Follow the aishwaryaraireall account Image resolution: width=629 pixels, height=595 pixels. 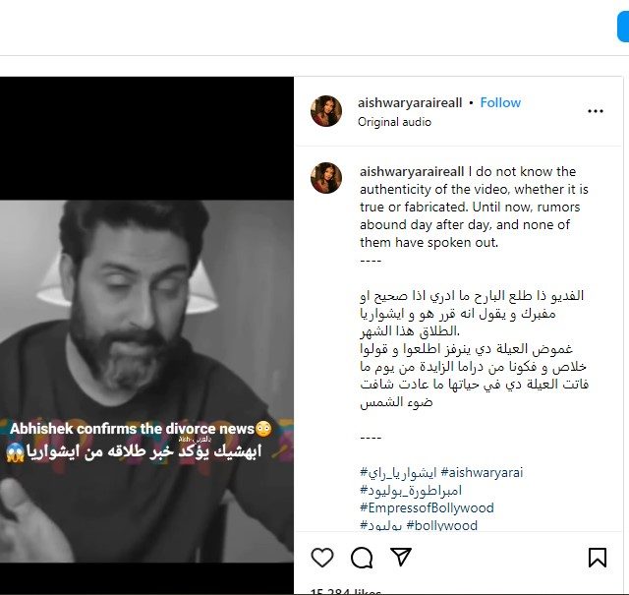pyautogui.click(x=500, y=103)
